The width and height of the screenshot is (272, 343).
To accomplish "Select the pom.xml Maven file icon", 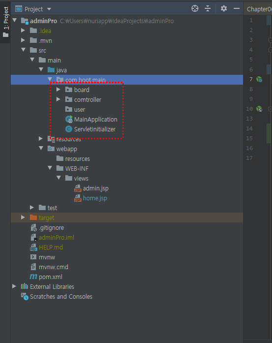I will [x=33, y=277].
